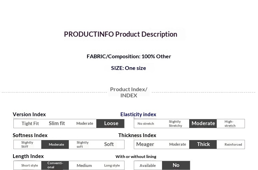Select Reinforced thickness option
This screenshot has height=170, width=258.
[x=233, y=144]
